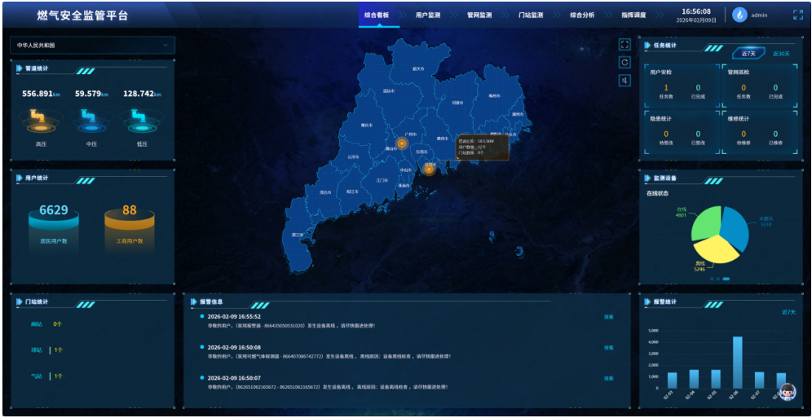The image size is (812, 418).
Task: Click the map fullscreen expand icon
Action: [x=624, y=45]
